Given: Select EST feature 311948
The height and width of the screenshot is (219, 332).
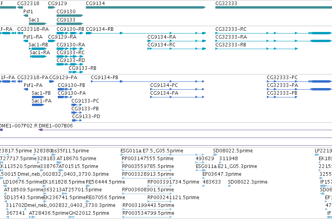Looking at the screenshot, I should pyautogui.click(x=220, y=162).
